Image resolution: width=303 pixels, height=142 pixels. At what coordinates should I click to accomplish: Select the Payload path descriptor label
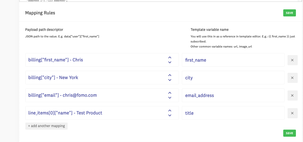[x=44, y=30]
